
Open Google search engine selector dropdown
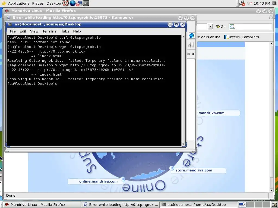pyautogui.click(x=233, y=27)
